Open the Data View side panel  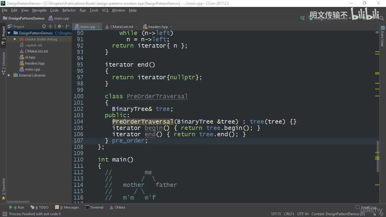click(x=382, y=36)
